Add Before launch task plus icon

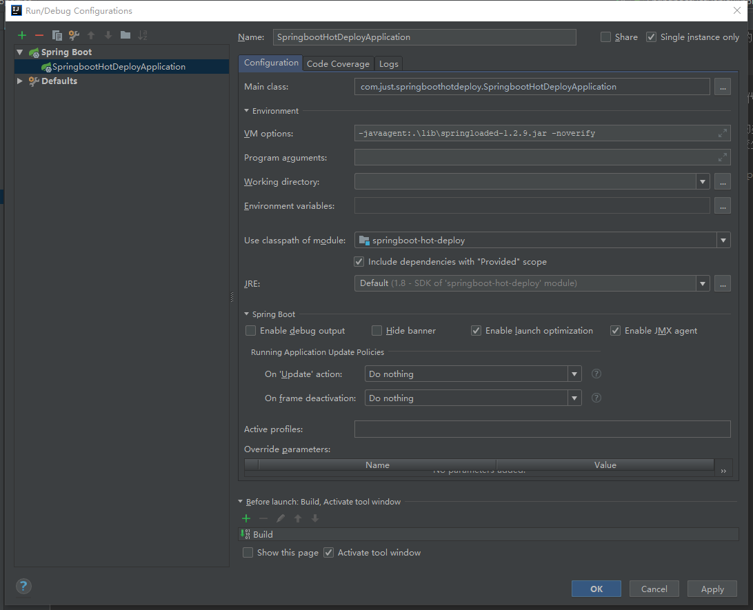pyautogui.click(x=246, y=518)
